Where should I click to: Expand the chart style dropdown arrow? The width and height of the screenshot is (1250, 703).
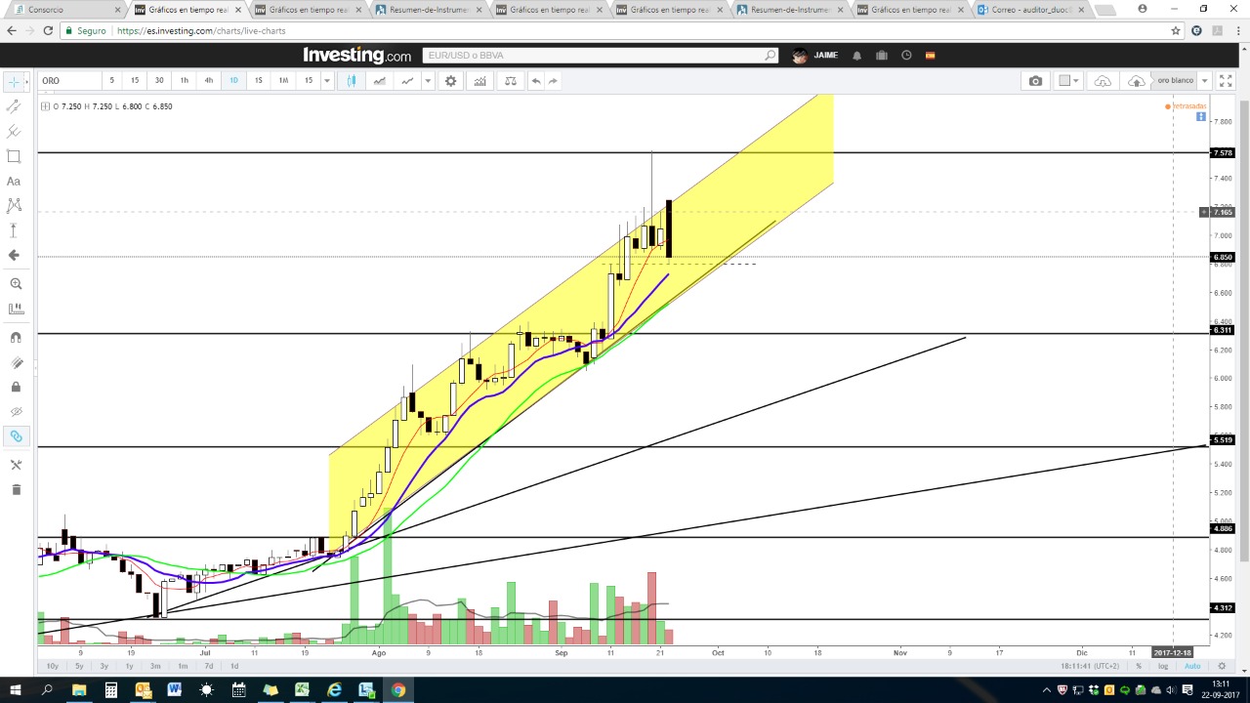click(427, 81)
